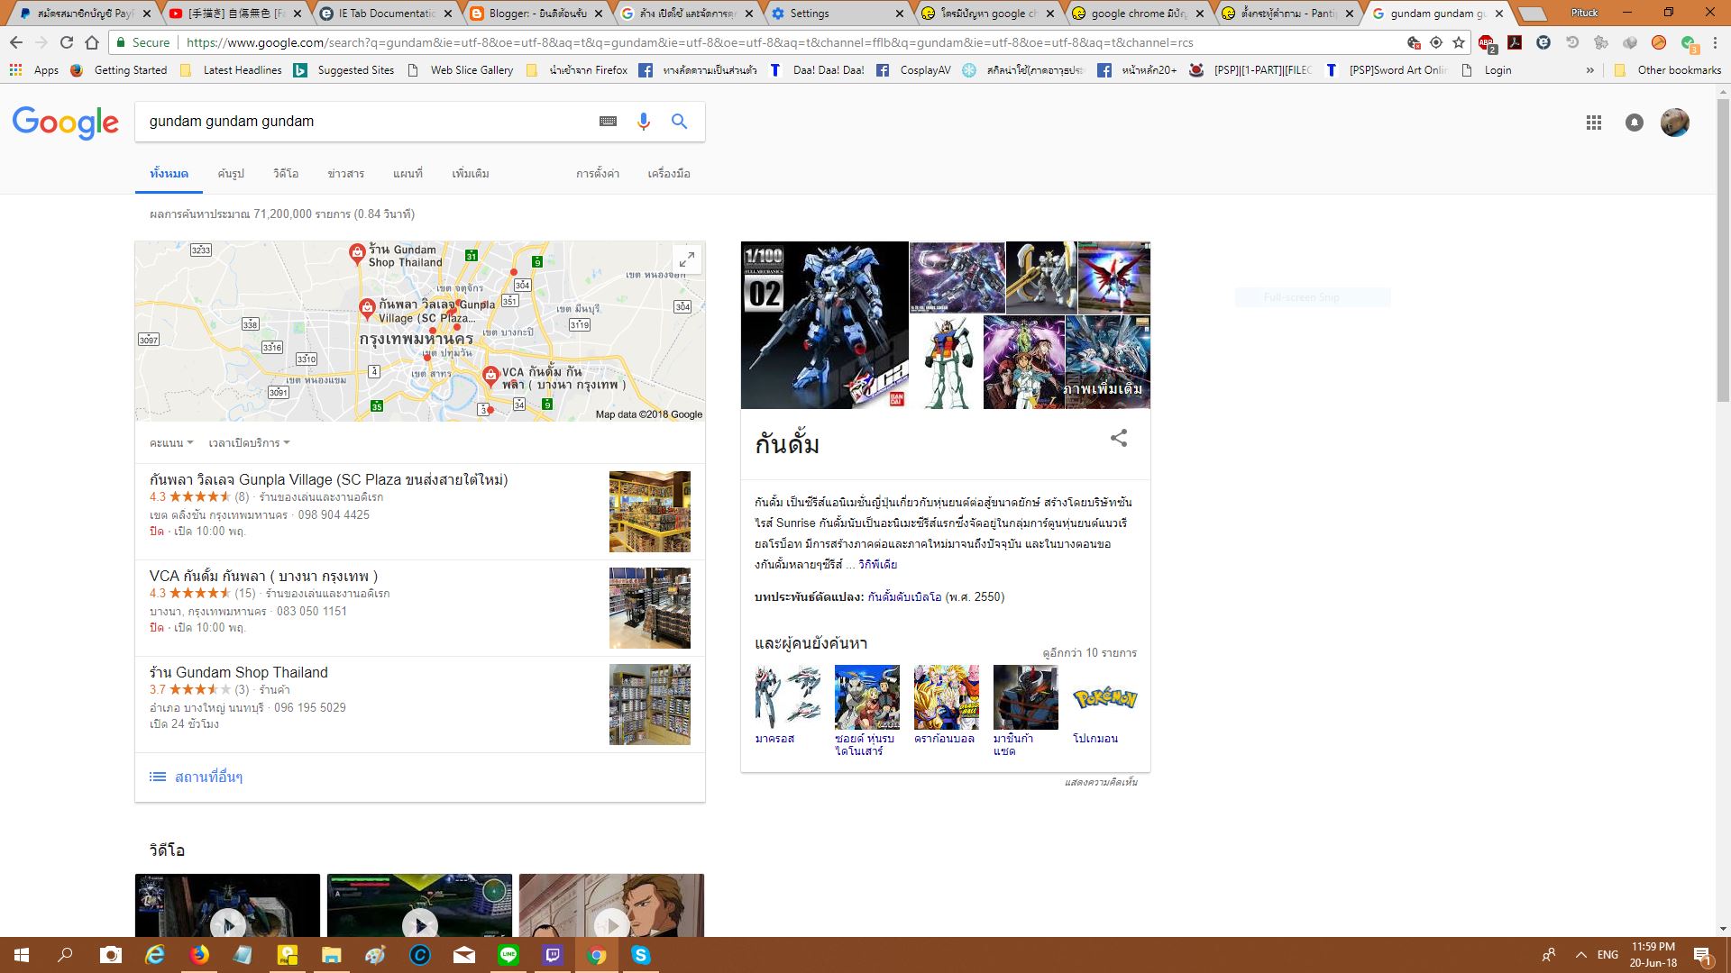Open the เวลาเปิดบริการ hours filter dropdown
Image resolution: width=1731 pixels, height=973 pixels.
tap(249, 443)
